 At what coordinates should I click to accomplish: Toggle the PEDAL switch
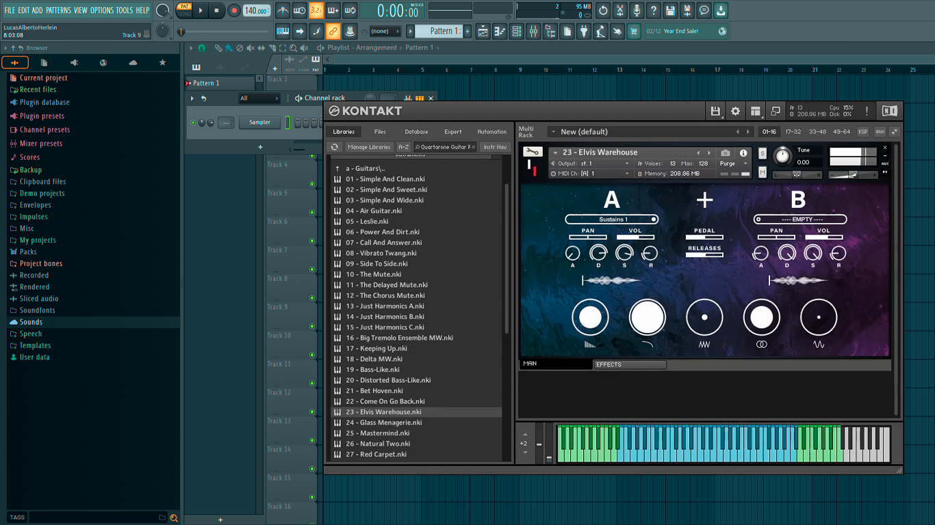[704, 237]
